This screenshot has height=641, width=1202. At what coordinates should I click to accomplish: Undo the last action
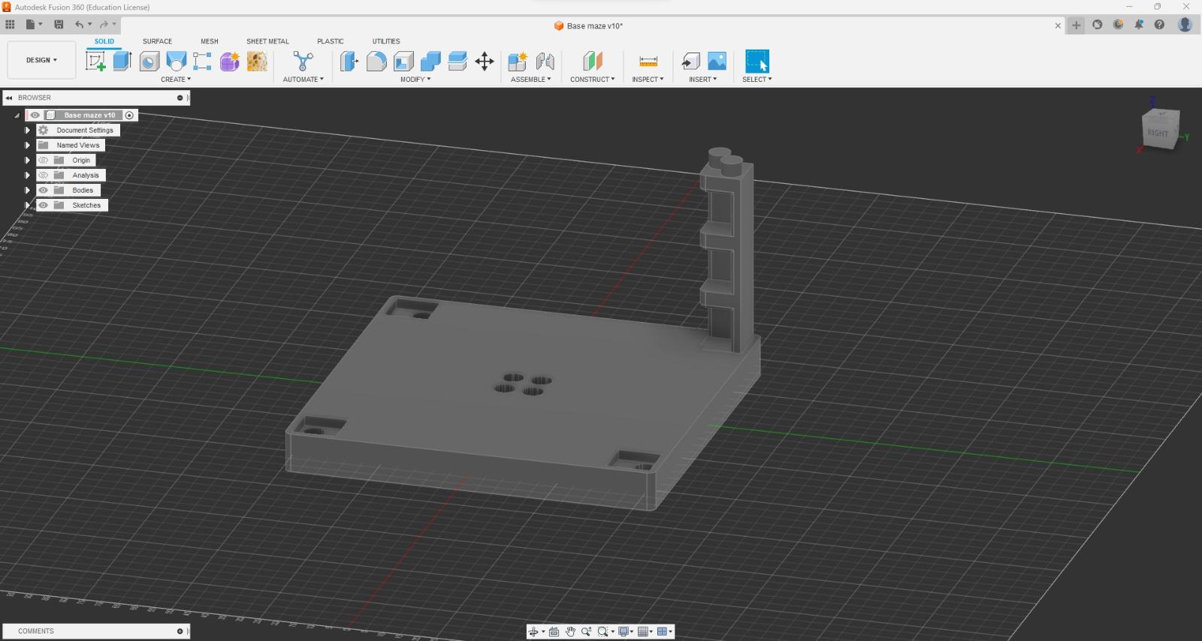79,25
